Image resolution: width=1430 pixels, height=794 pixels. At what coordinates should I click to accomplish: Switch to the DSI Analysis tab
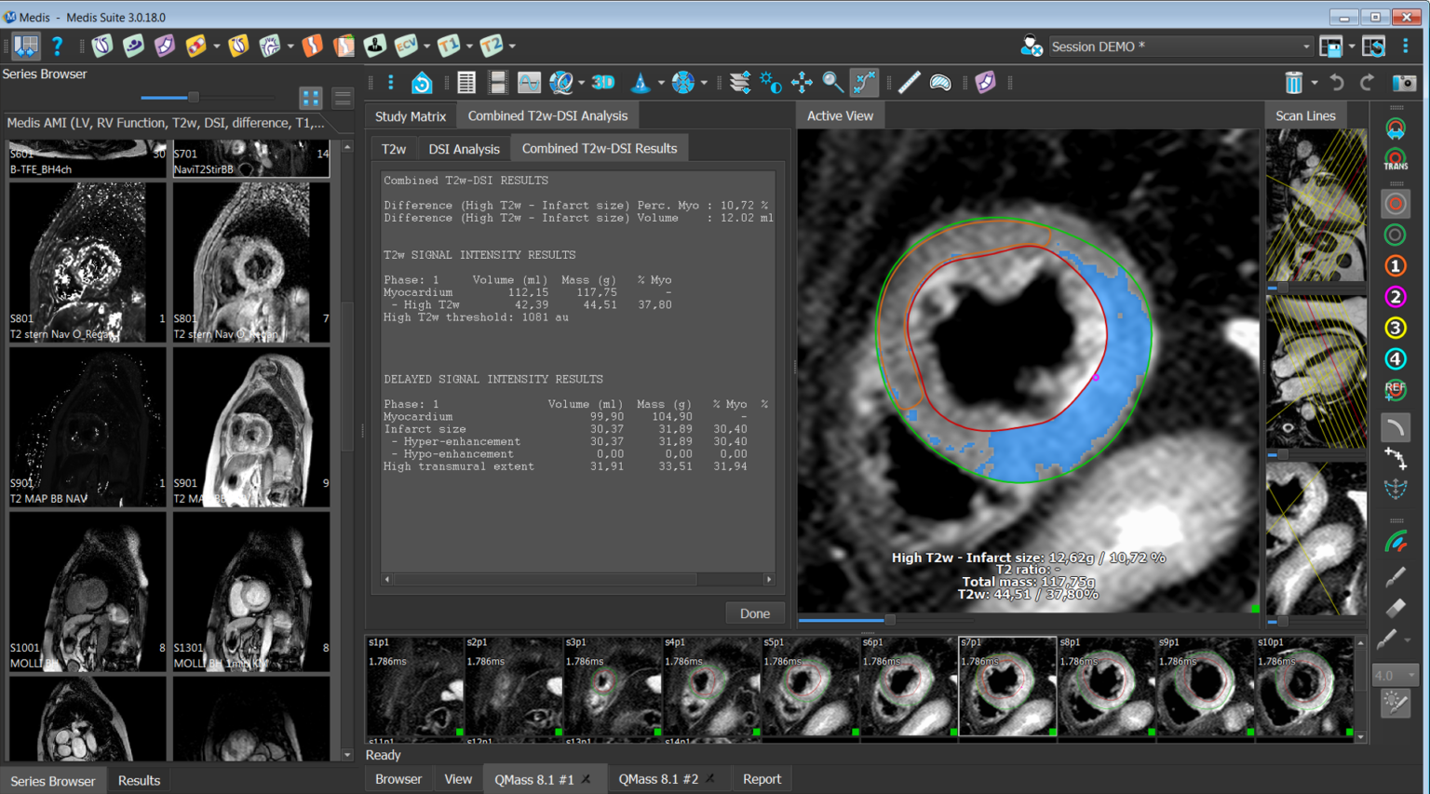[x=464, y=149]
